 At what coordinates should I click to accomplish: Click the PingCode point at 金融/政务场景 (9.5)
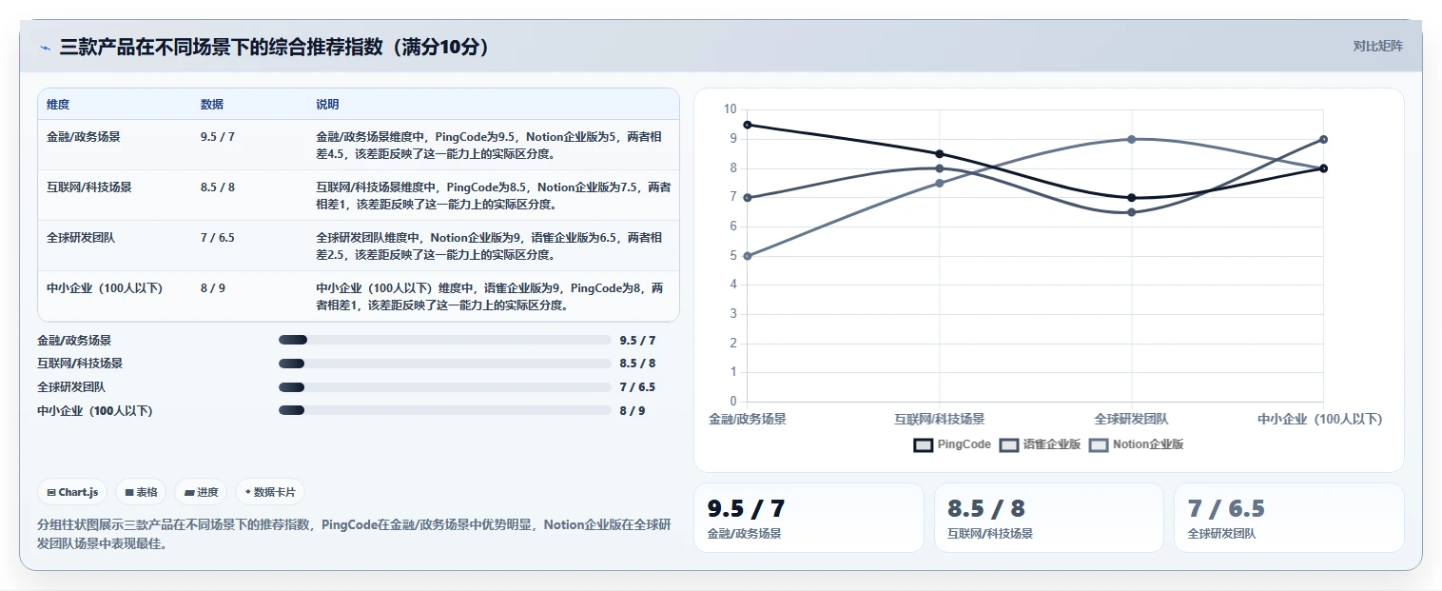(748, 125)
